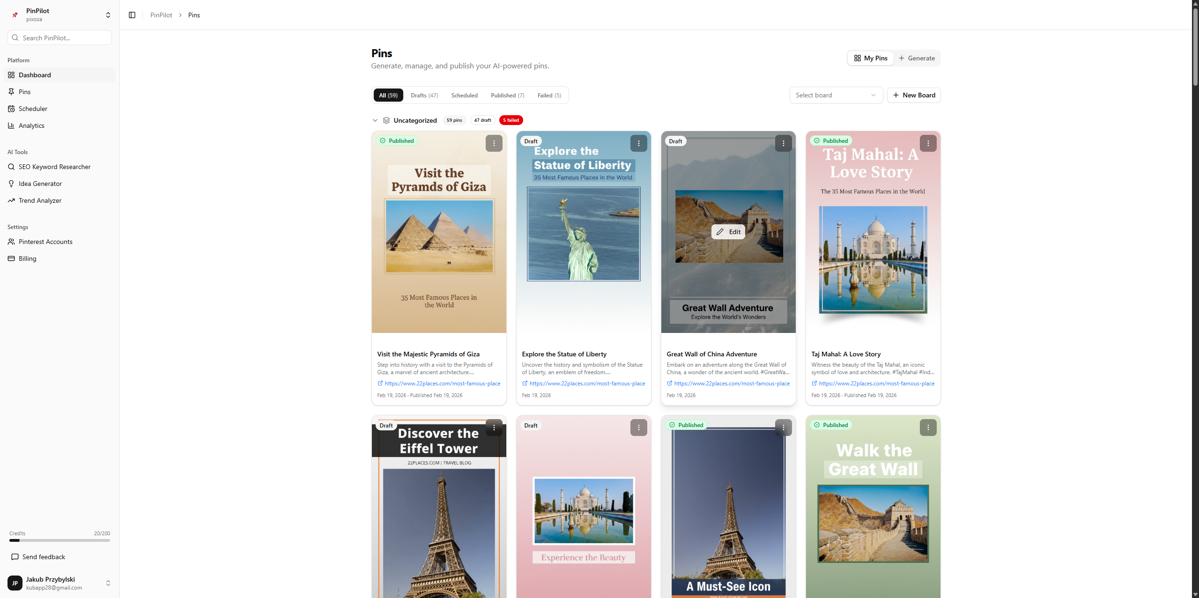
Task: Open the Trend Analyzer tool
Action: click(40, 200)
